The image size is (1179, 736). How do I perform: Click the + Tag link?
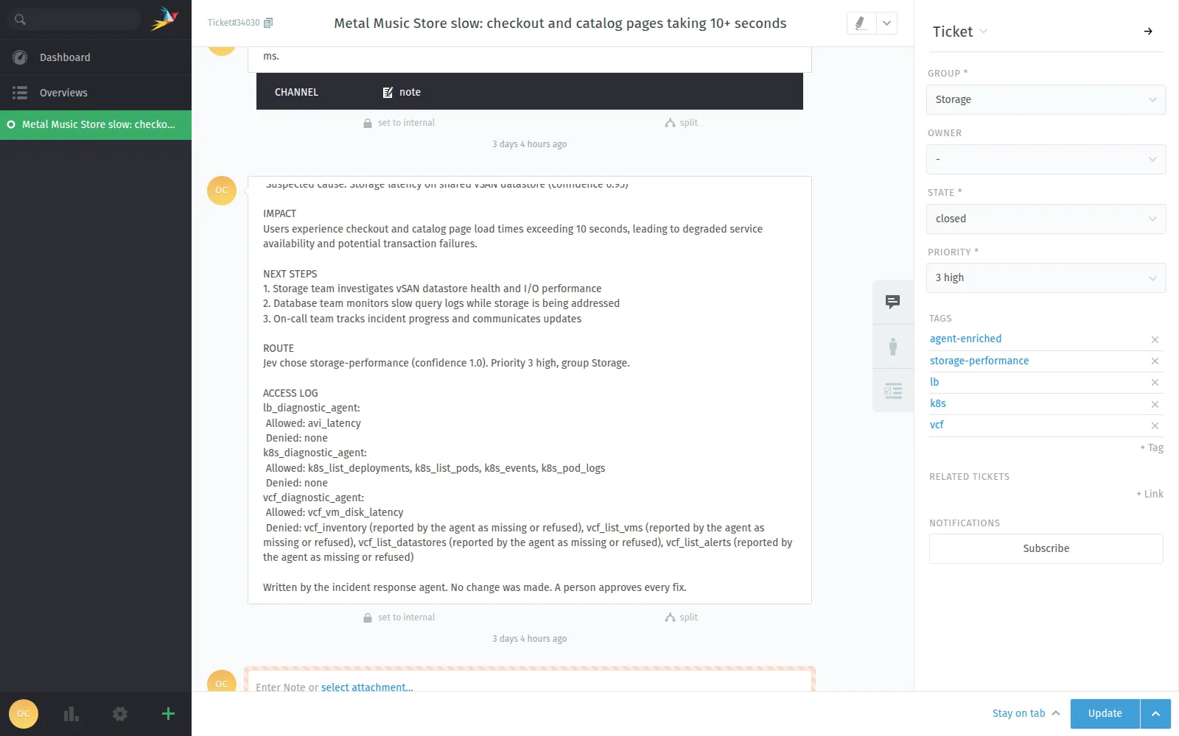click(1152, 447)
